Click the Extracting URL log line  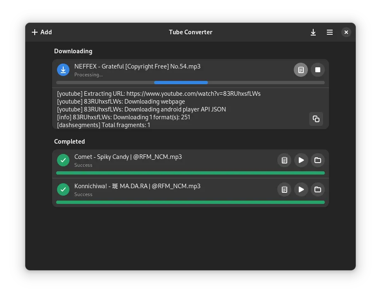coord(159,94)
